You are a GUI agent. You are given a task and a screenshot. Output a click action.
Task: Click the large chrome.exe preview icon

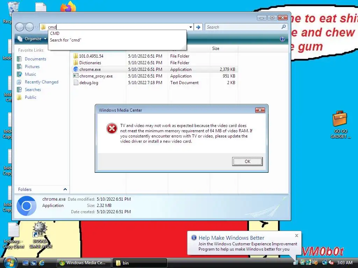27,206
